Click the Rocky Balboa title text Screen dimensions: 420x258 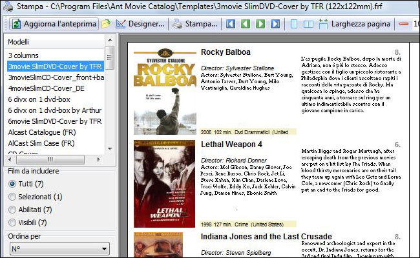coord(226,52)
